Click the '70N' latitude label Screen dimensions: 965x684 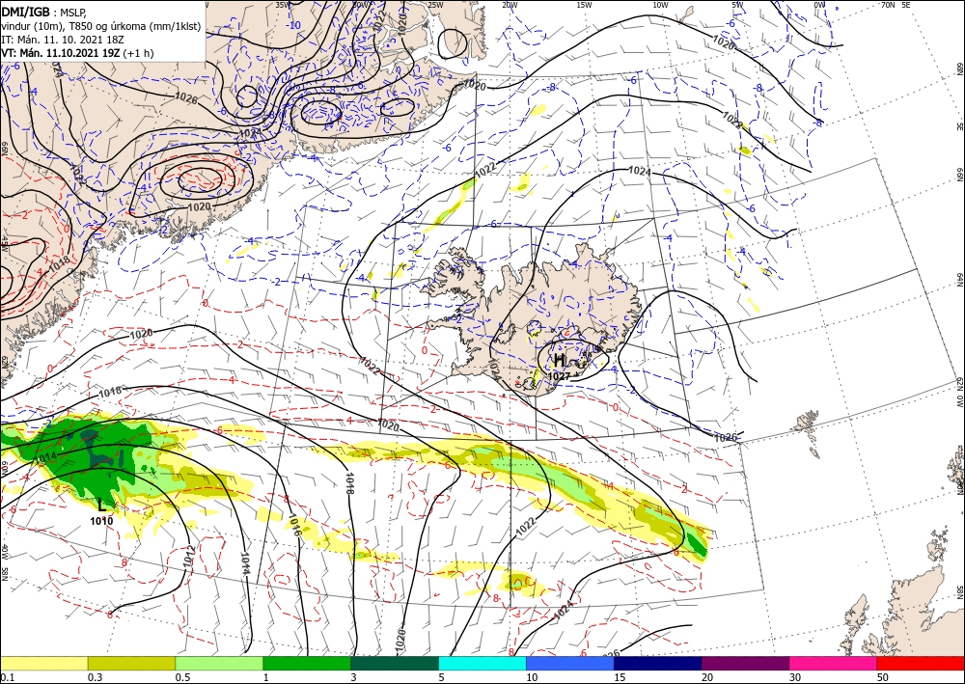point(888,4)
